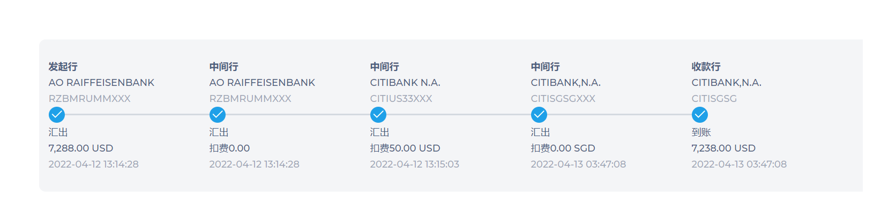Click the 扣费50.00 USD fee text
The image size is (896, 206).
(x=405, y=148)
